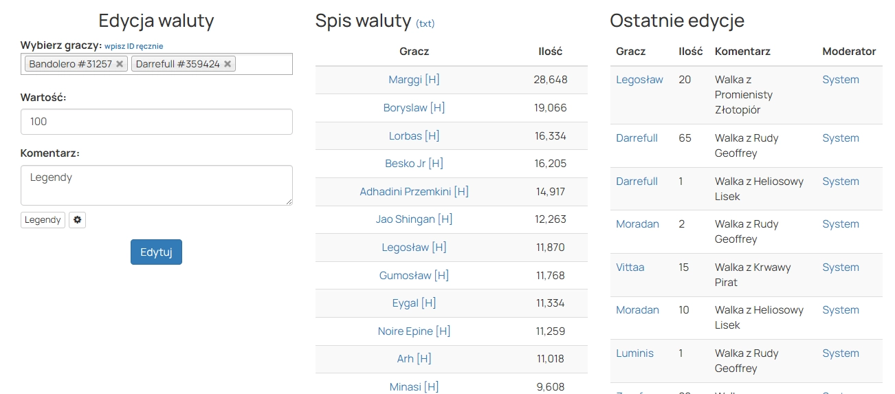The image size is (895, 394).
Task: Open Boryslaw [H] player link
Action: tap(414, 108)
